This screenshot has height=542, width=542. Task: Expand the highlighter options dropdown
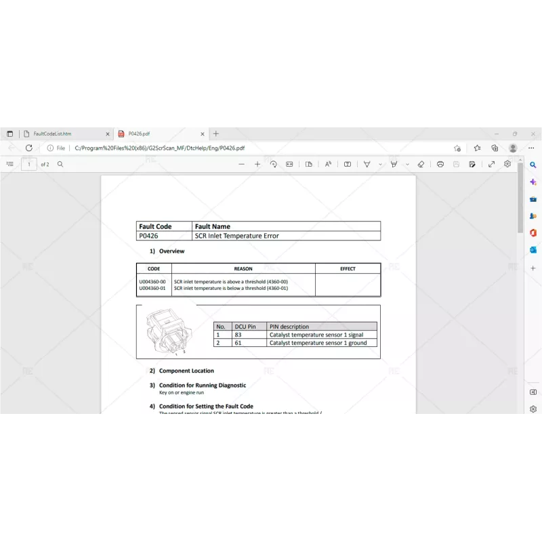(x=407, y=164)
